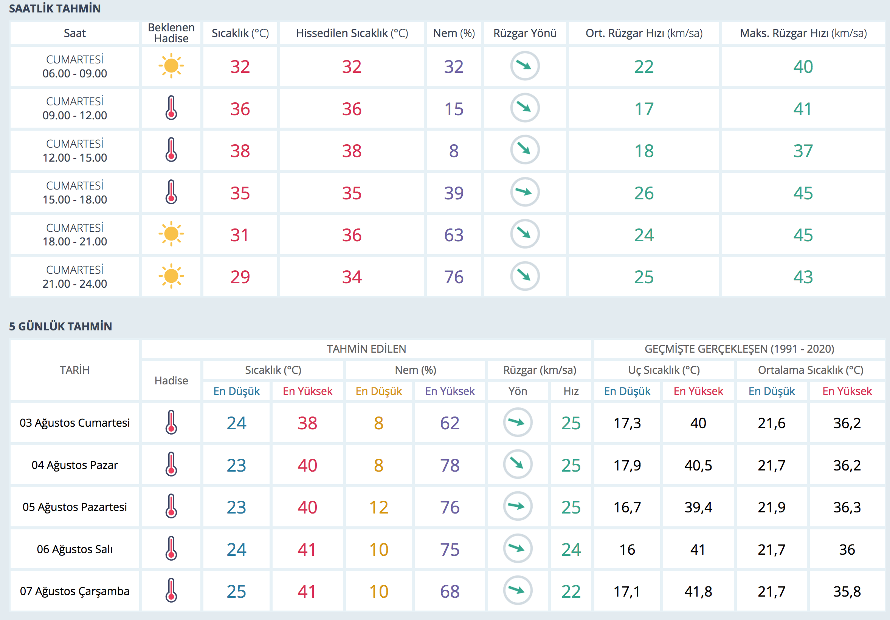Click max wind value 45 for 15.00 - 18.00
The height and width of the screenshot is (620, 890).
click(803, 193)
